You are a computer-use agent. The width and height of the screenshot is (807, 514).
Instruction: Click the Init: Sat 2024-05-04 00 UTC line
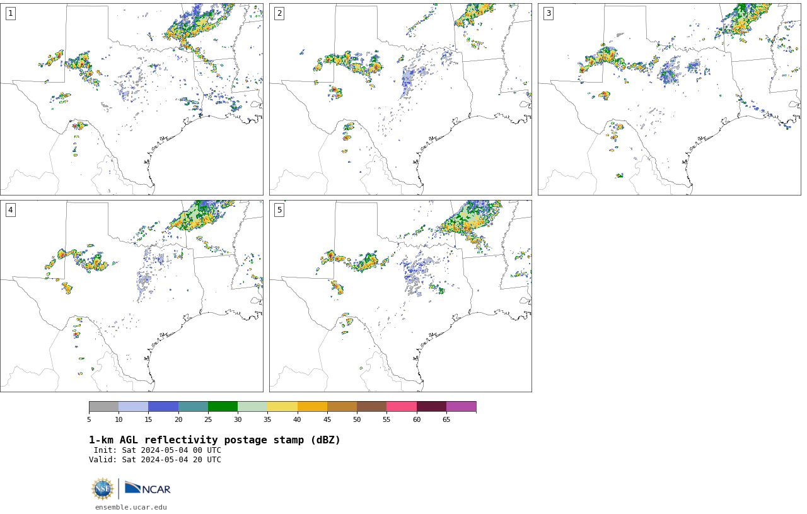(157, 450)
